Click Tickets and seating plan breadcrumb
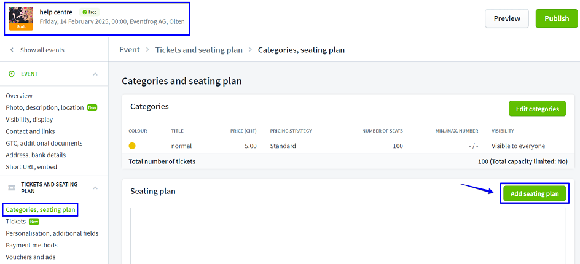The width and height of the screenshot is (580, 264). (198, 50)
